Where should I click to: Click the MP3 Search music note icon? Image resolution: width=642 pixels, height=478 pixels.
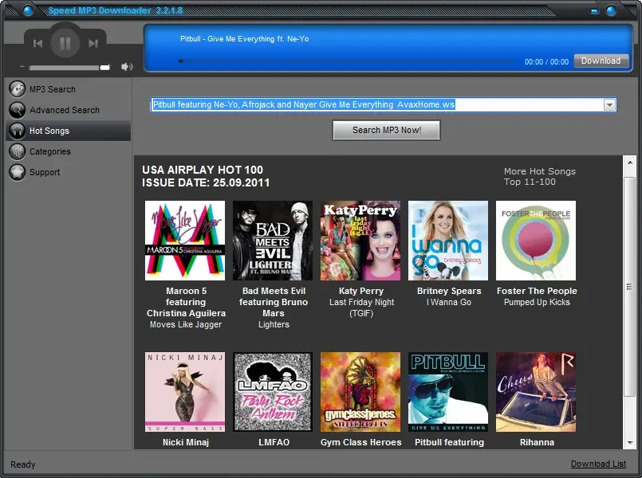pos(18,89)
